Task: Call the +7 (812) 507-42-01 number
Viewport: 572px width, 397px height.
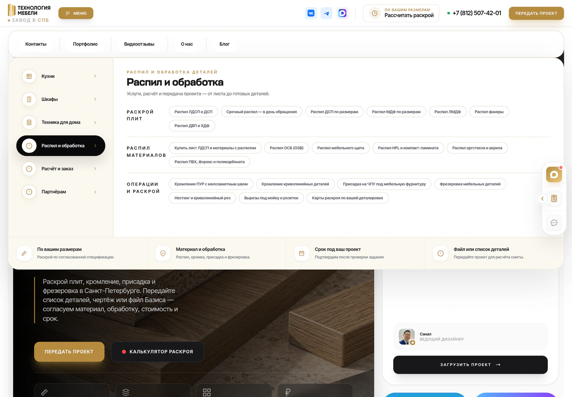Action: (477, 13)
